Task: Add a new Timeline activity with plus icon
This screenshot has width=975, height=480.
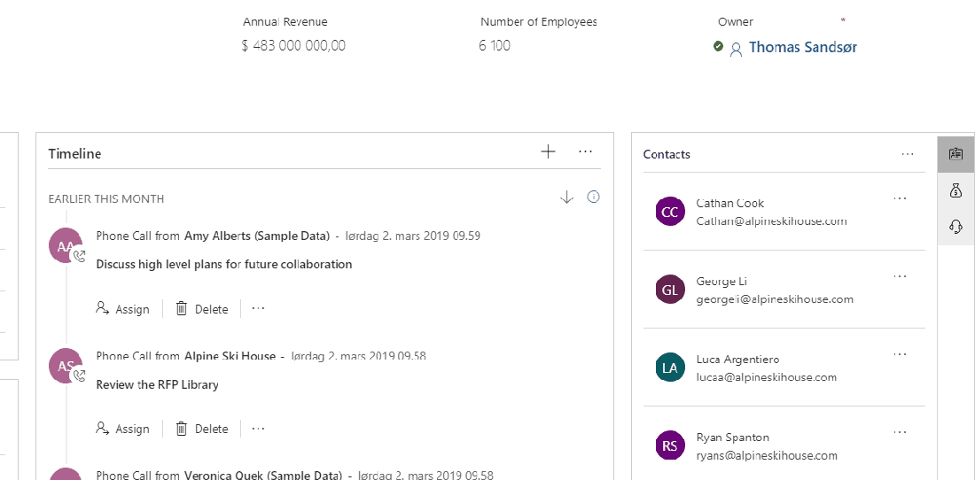Action: pos(548,152)
